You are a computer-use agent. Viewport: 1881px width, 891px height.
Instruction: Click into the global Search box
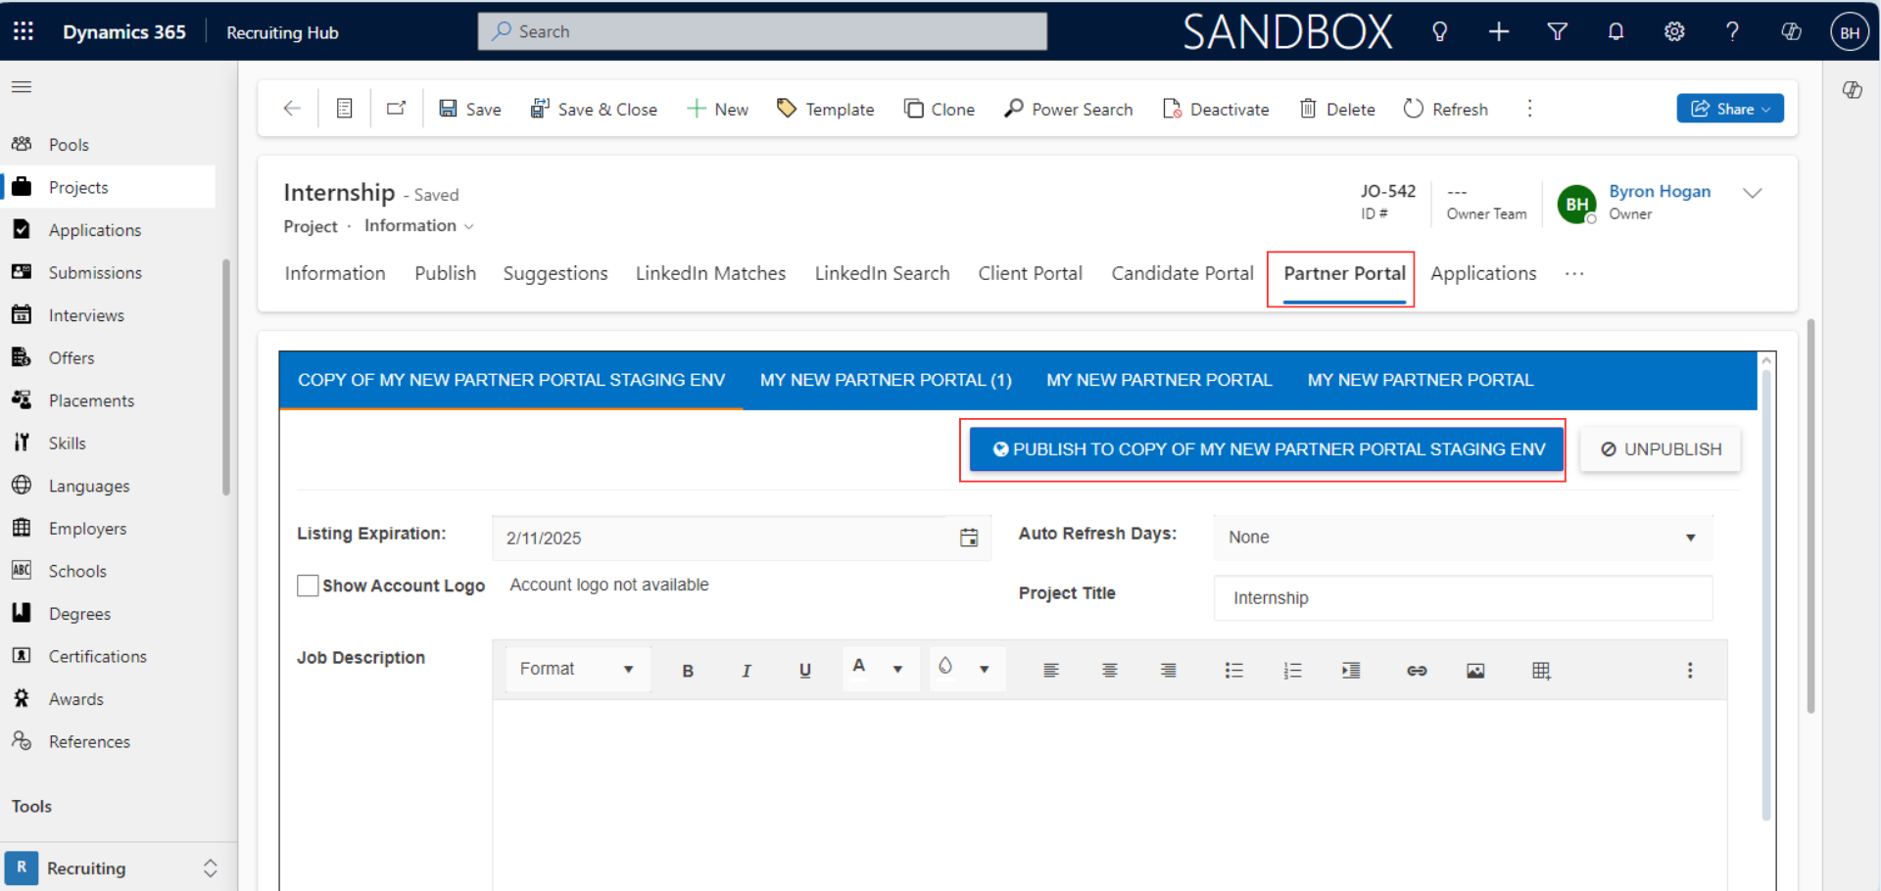coord(762,31)
